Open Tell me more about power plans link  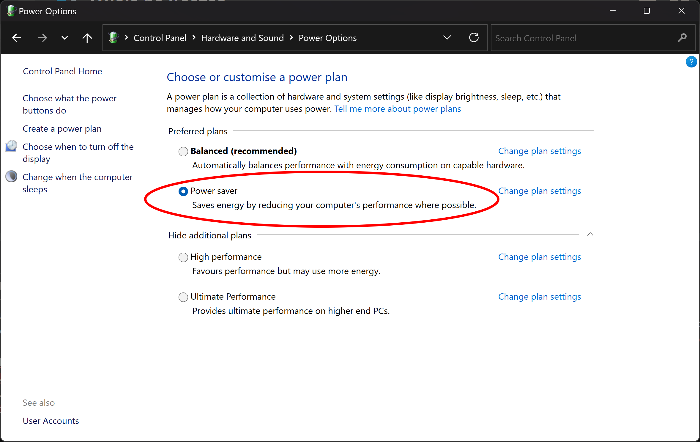[397, 109]
